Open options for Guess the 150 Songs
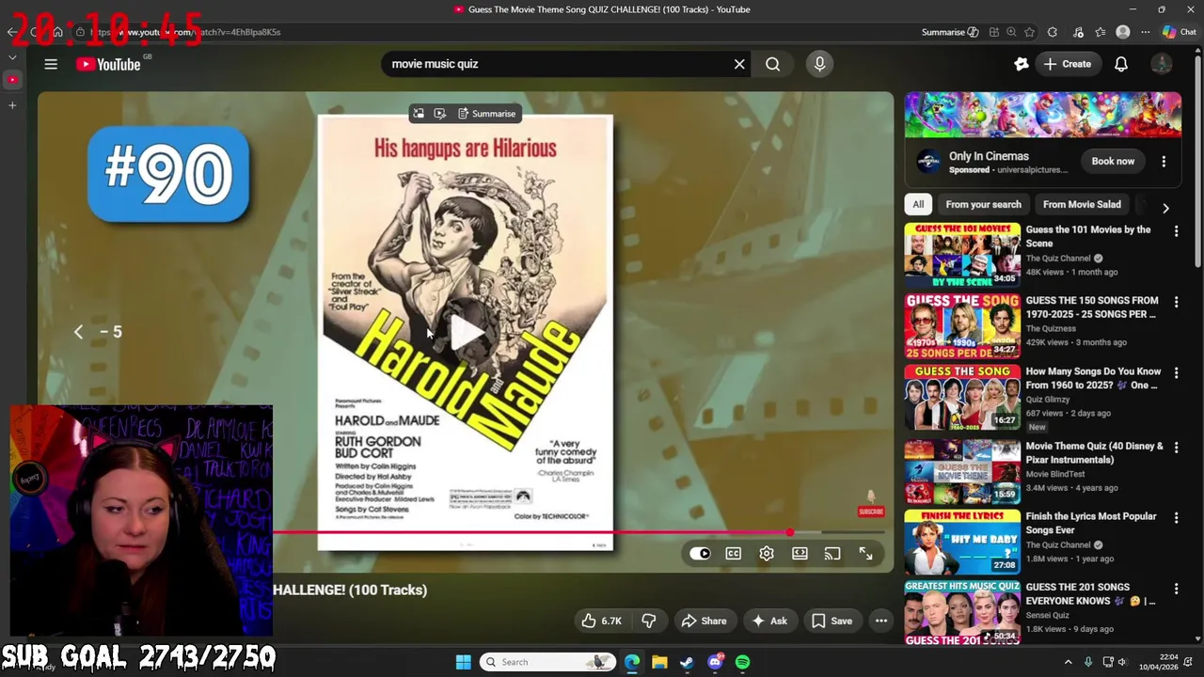Image resolution: width=1204 pixels, height=677 pixels. pos(1176,303)
